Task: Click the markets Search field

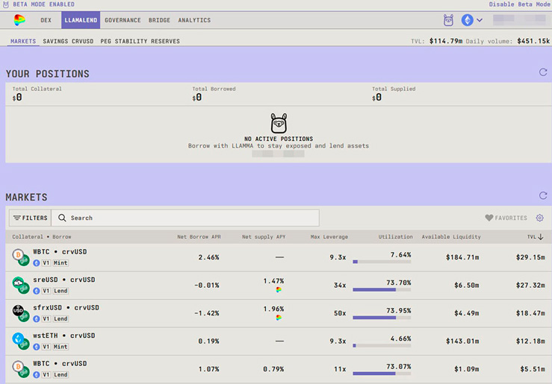Action: point(185,218)
